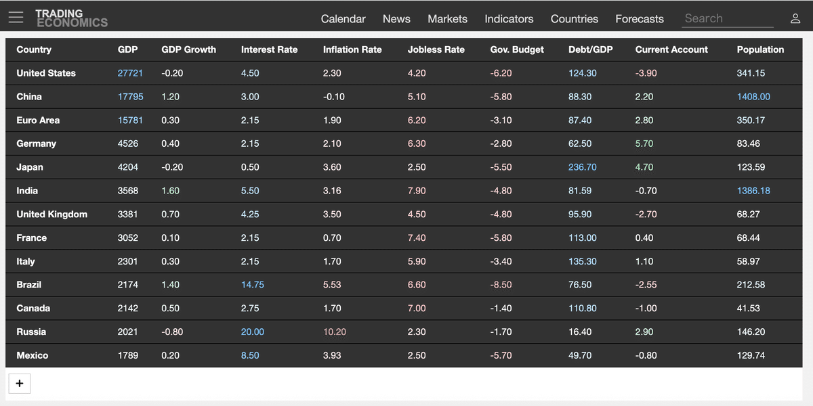Select the Euro Area row link
Screen dimensions: 813x406
(x=38, y=120)
